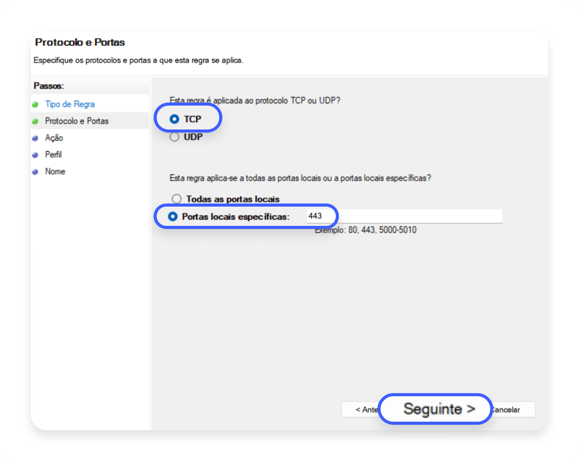Click blue bullet icon beside Perfil
579x461 pixels.
pos(35,155)
